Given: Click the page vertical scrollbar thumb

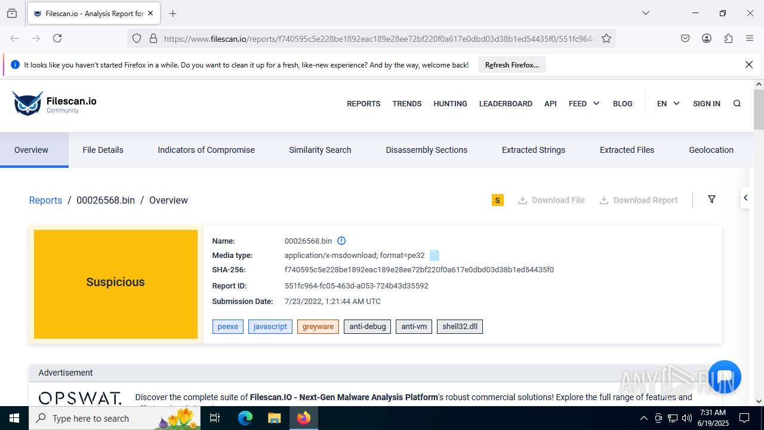Looking at the screenshot, I should point(759,109).
